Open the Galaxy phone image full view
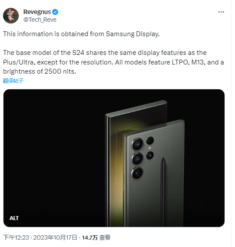Image resolution: width=235 pixels, height=247 pixels. click(x=114, y=158)
